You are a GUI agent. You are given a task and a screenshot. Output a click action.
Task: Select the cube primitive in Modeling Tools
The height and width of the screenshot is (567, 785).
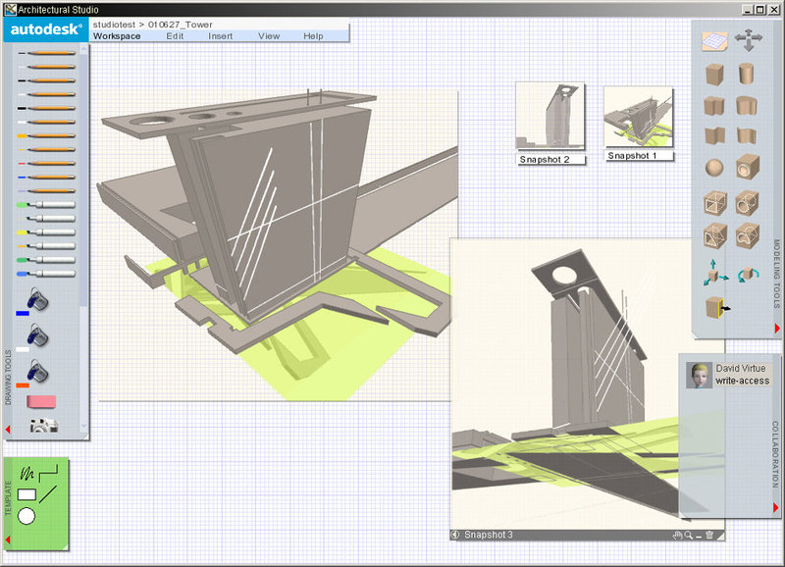(x=715, y=75)
